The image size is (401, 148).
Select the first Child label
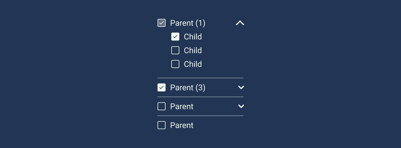tap(193, 37)
